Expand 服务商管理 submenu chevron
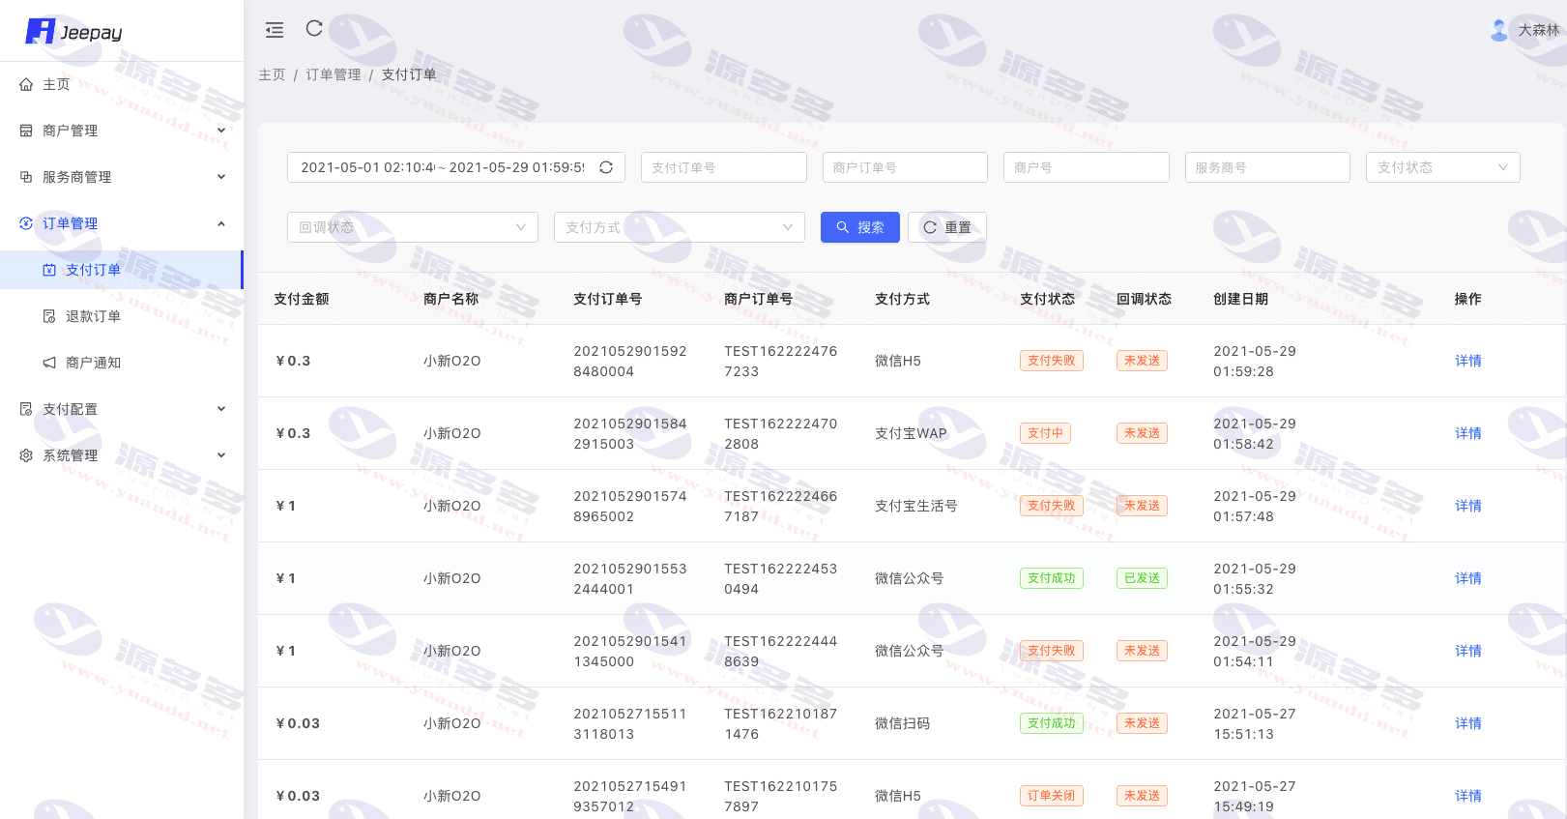Viewport: 1567px width, 819px height. pyautogui.click(x=221, y=177)
